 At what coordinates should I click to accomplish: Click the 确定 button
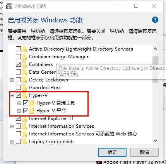(x=112, y=152)
